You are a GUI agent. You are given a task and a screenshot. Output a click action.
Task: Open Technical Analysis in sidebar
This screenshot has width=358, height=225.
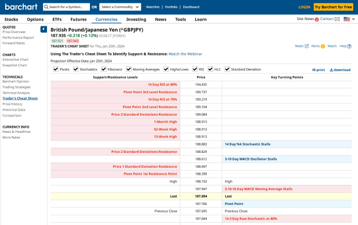(16, 93)
